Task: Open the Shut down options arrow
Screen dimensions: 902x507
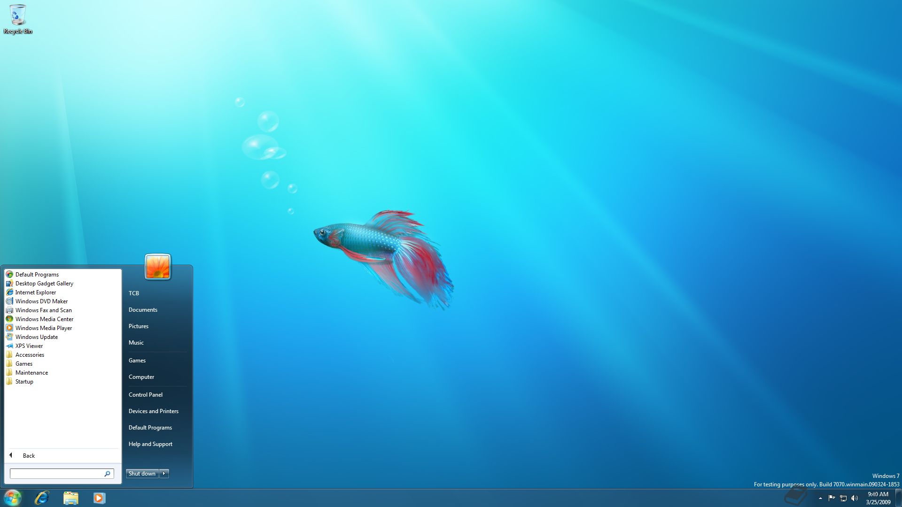Action: pos(164,474)
